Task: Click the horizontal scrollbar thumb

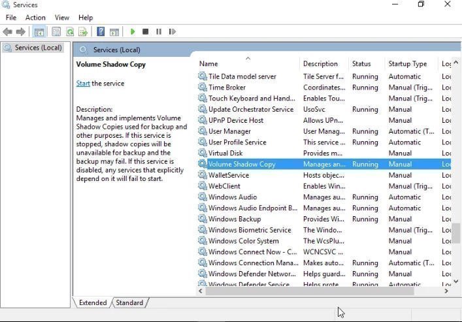Action: [310, 291]
